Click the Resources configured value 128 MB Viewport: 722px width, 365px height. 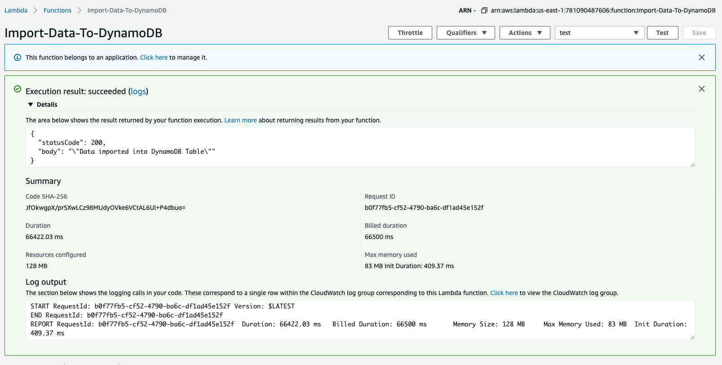pyautogui.click(x=36, y=266)
